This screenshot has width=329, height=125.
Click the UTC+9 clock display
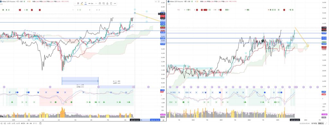[304, 123]
